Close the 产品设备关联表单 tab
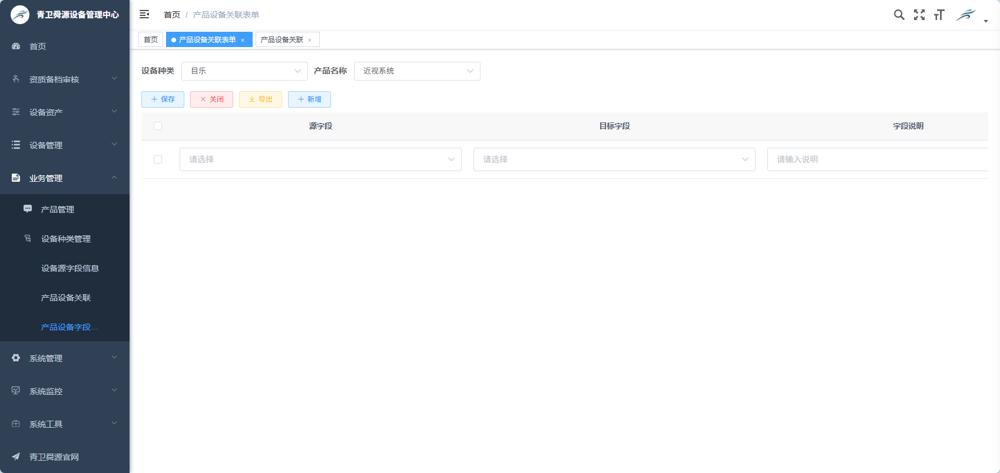Viewport: 1000px width, 473px height. (243, 40)
